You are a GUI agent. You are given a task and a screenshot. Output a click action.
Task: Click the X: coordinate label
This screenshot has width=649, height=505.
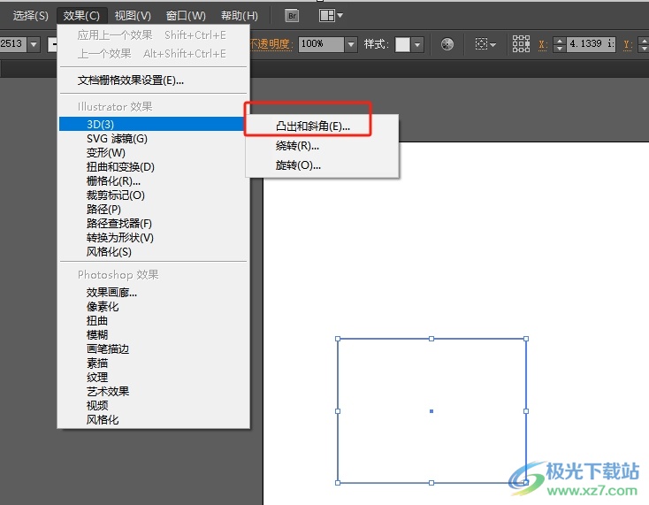click(x=543, y=44)
